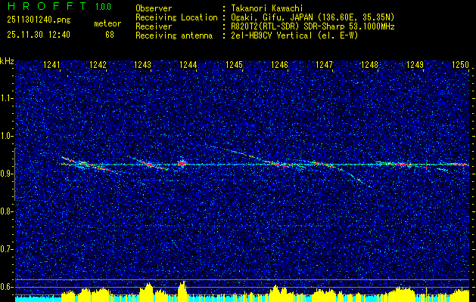The image size is (476, 302).
Task: Click the 1248 time marker
Action: coord(370,64)
